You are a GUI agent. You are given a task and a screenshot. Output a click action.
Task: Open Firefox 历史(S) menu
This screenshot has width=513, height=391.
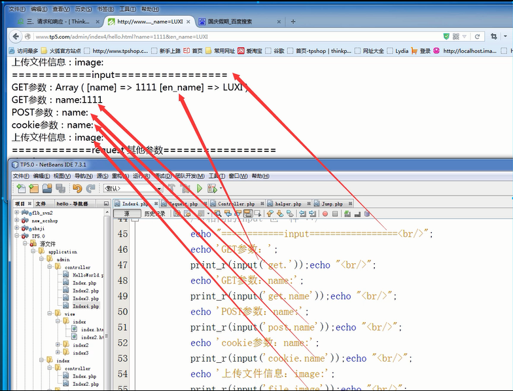[84, 9]
